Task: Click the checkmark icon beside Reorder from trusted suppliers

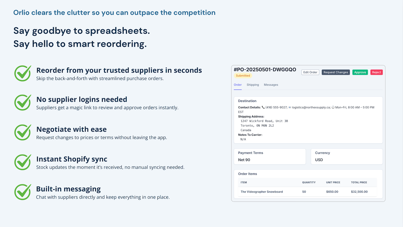Action: pyautogui.click(x=23, y=73)
